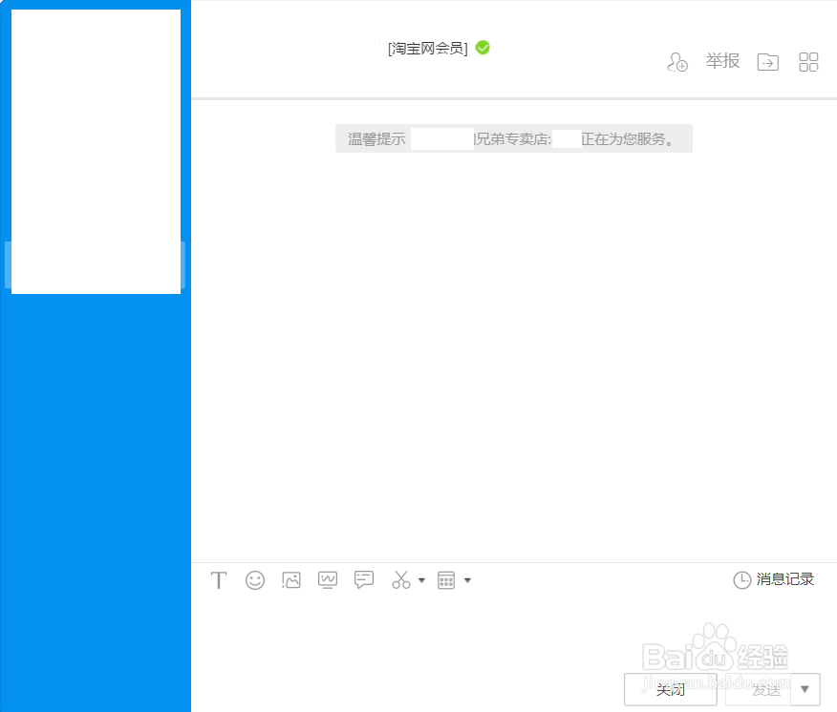Open the calculator icon
Viewport: 837px width, 712px height.
tap(445, 579)
